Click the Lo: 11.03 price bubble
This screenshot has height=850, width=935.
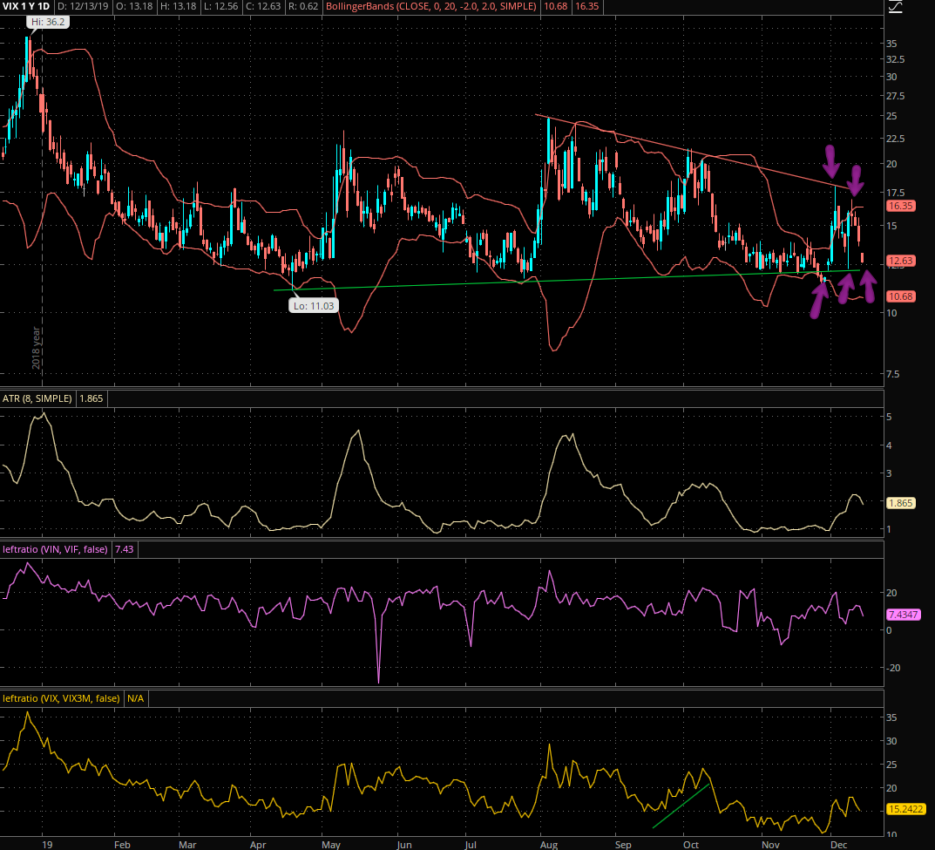tap(313, 306)
